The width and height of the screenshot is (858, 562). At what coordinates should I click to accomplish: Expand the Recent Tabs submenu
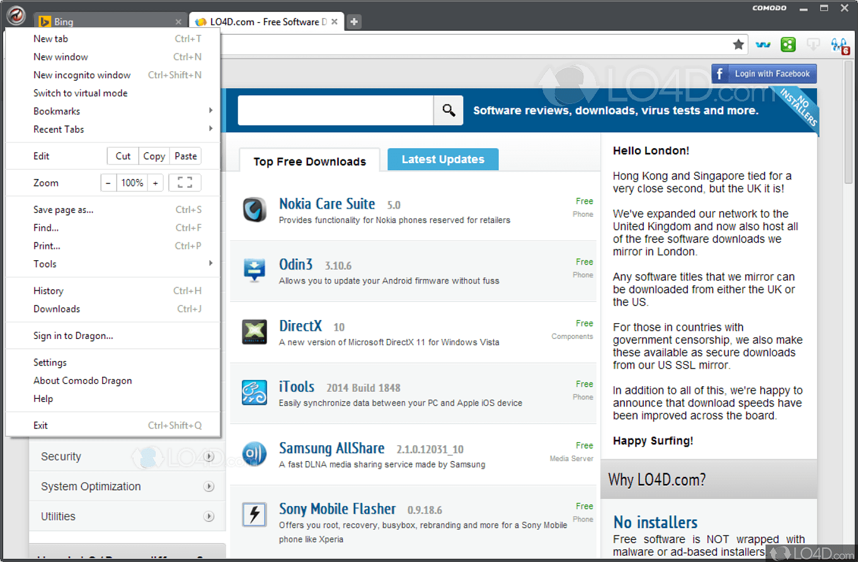click(x=113, y=129)
